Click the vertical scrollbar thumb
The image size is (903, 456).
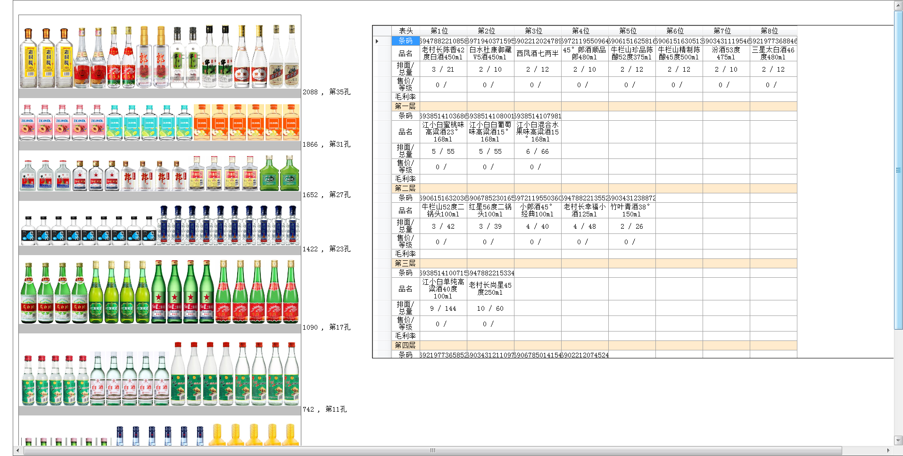click(898, 170)
